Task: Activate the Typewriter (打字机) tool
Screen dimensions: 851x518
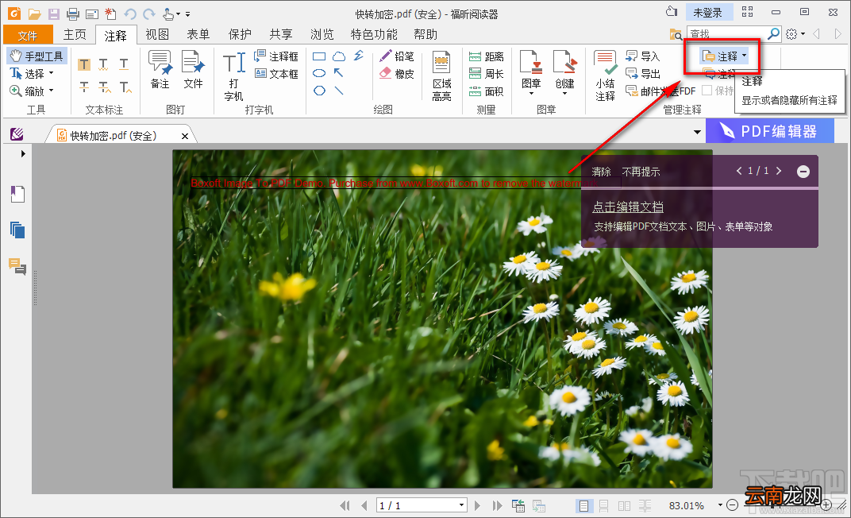Action: [234, 76]
